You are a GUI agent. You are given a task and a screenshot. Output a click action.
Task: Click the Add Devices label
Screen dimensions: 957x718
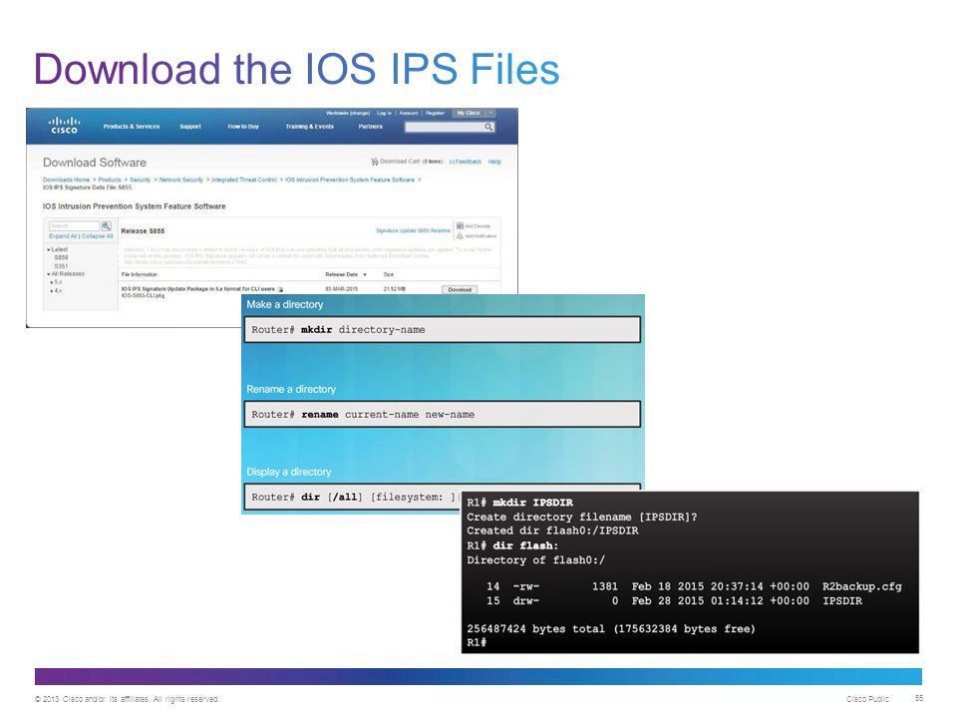pos(478,226)
